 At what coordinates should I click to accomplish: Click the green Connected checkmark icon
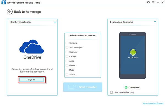pos(126,87)
